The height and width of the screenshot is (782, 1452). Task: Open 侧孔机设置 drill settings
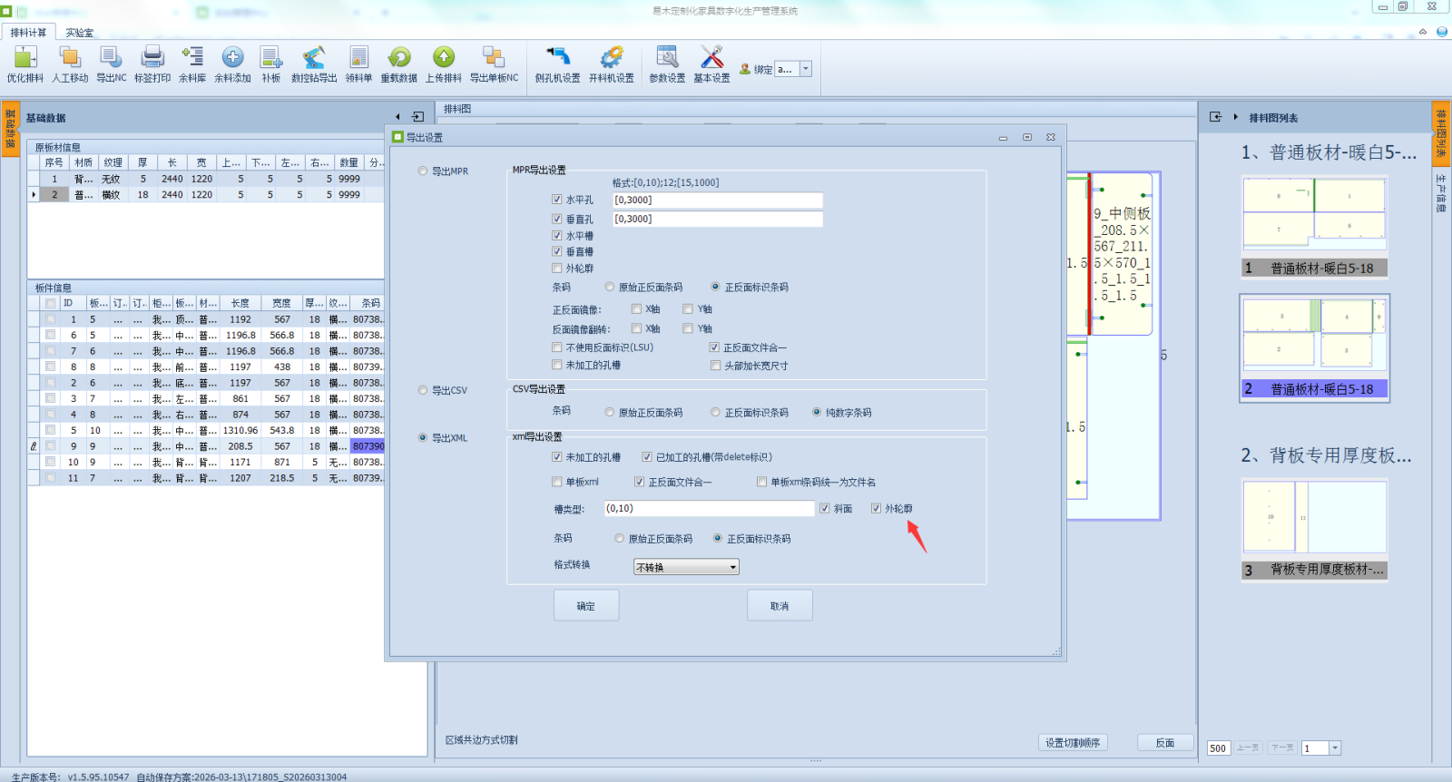click(557, 59)
